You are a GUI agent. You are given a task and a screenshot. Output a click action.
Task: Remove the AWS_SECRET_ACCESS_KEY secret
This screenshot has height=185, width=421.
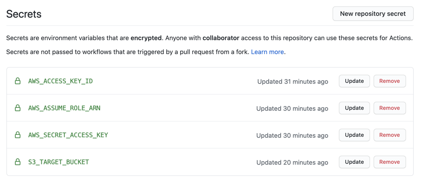389,135
